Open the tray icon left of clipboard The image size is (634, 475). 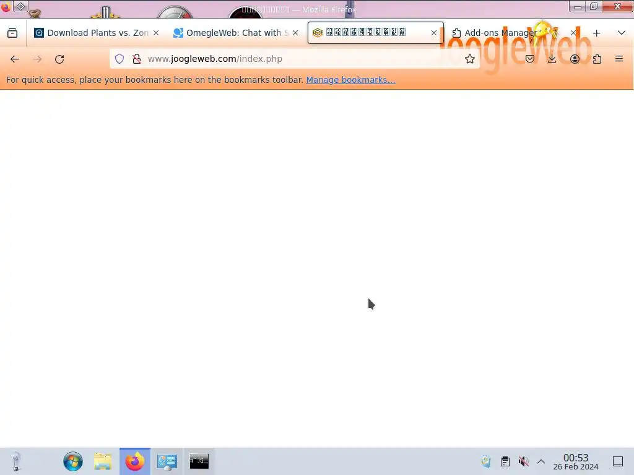(x=487, y=461)
